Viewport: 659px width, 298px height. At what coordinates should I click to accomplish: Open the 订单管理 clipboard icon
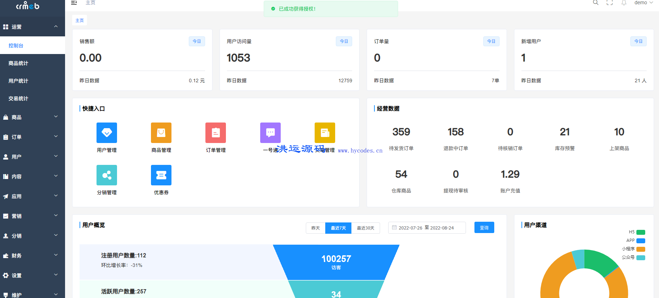click(216, 133)
